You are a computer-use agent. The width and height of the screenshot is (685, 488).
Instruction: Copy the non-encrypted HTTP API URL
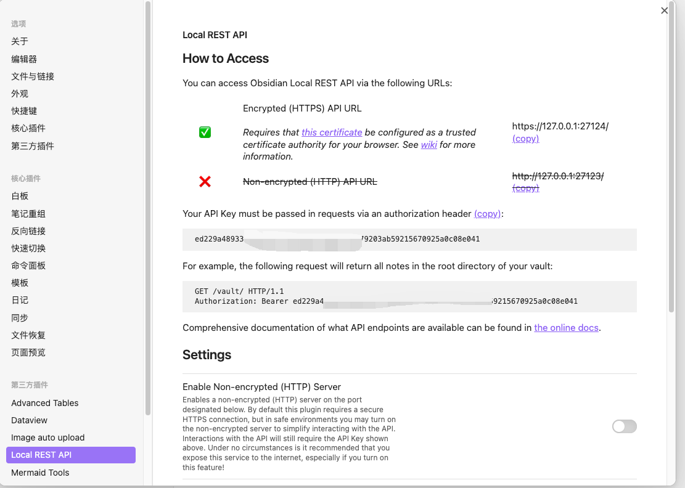[x=525, y=188]
